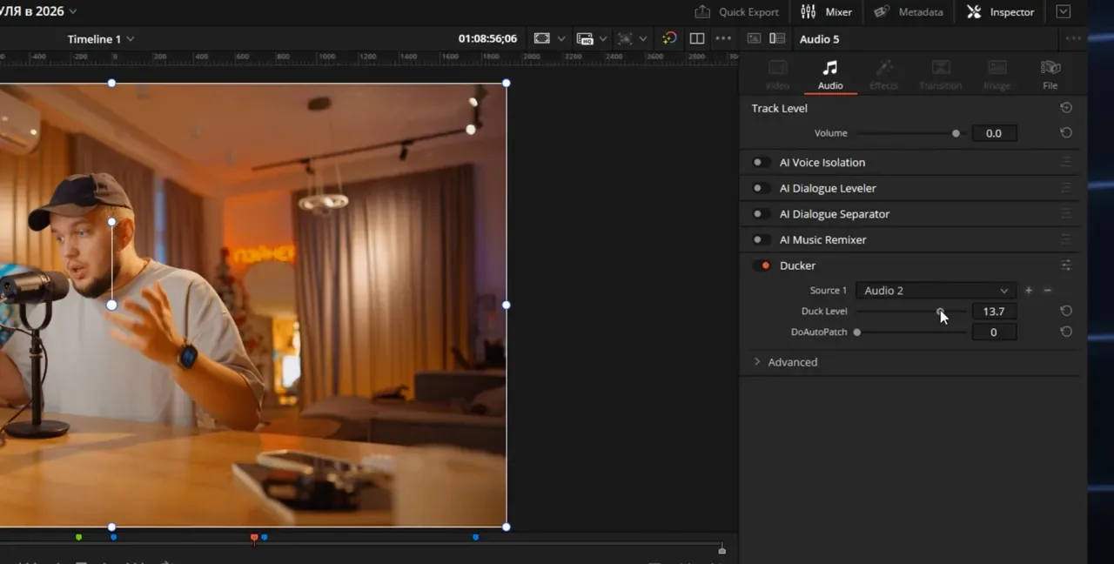Enable AI Dialogue Leveler
The width and height of the screenshot is (1114, 564).
761,188
